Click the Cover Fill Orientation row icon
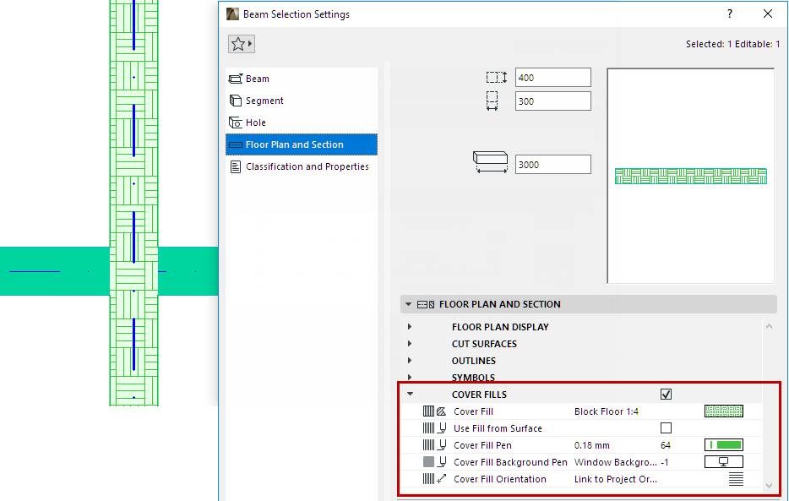The image size is (789, 501). click(x=435, y=479)
